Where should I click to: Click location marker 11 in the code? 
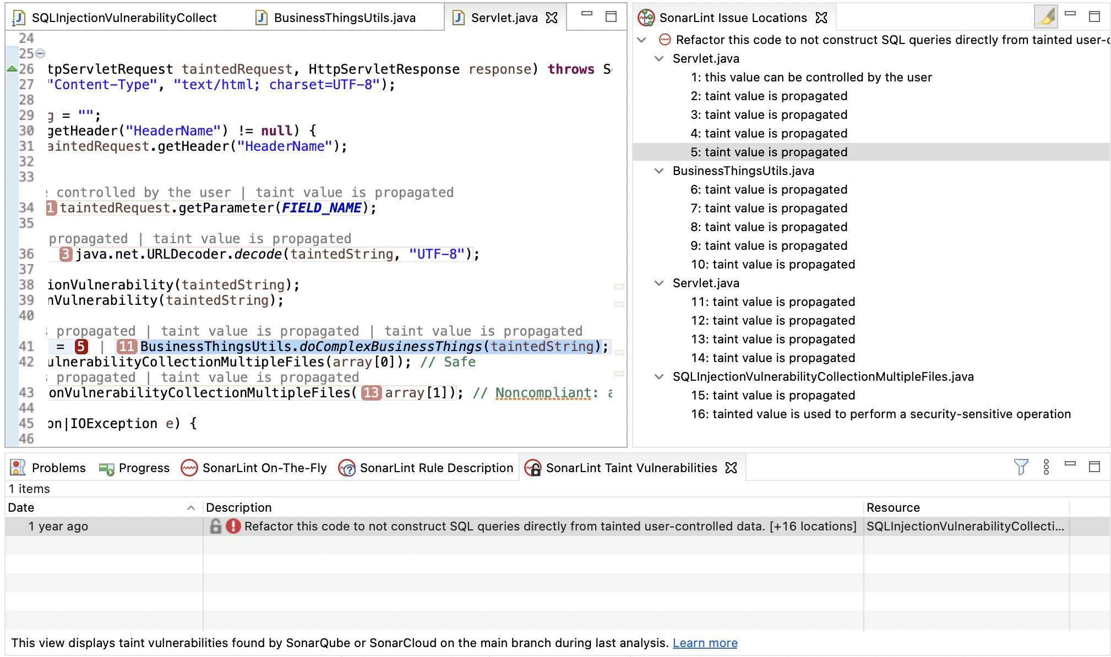coord(127,347)
